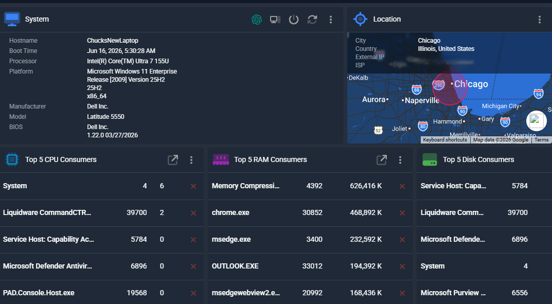The width and height of the screenshot is (552, 304).
Task: Click the Aurora label on the map
Action: pos(373,100)
